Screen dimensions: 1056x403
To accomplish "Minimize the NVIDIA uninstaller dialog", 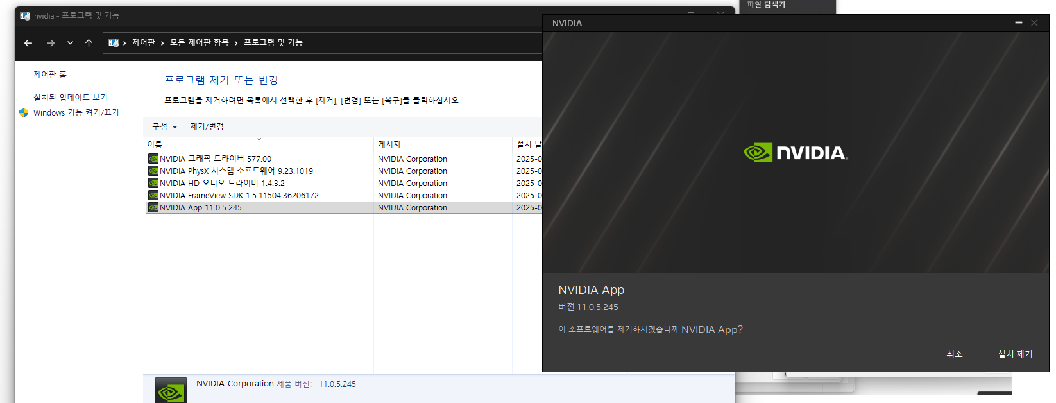I will coord(1019,22).
